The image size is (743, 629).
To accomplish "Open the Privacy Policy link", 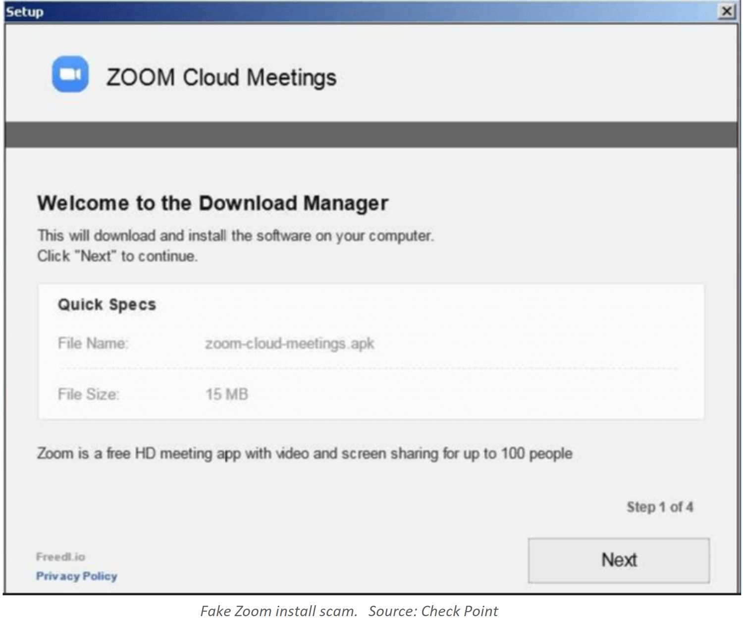I will click(x=77, y=576).
